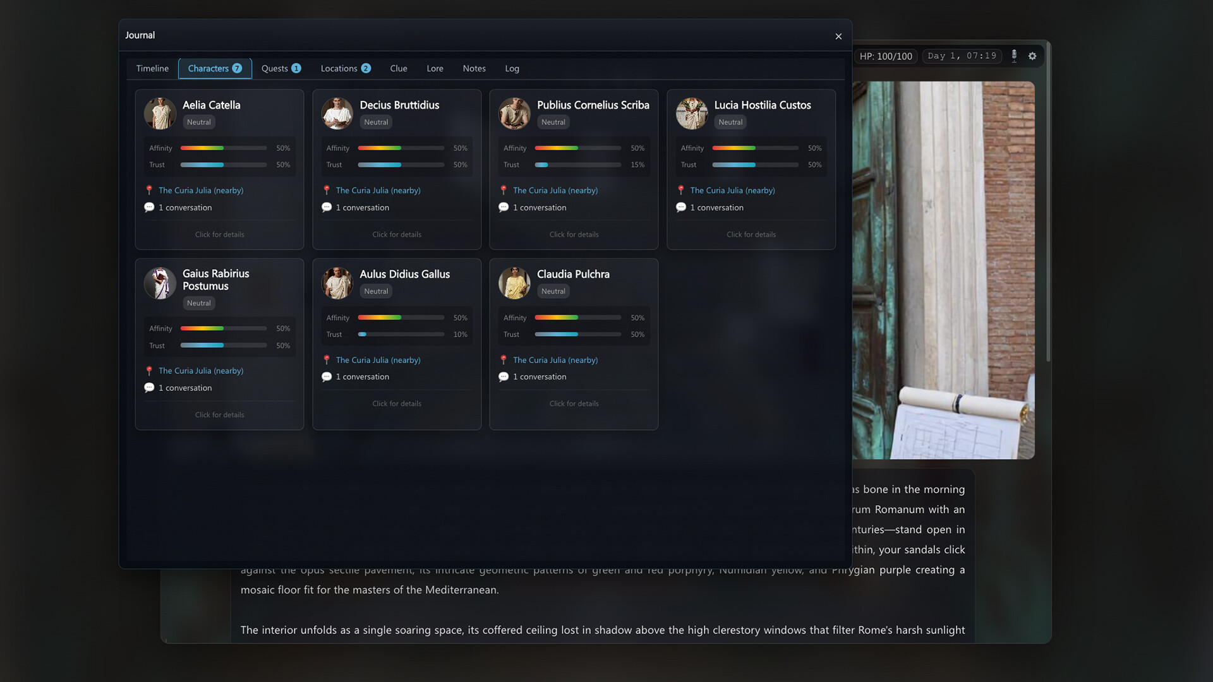The width and height of the screenshot is (1213, 682).
Task: Click Claudia Pulchra's character portrait
Action: coord(514,283)
